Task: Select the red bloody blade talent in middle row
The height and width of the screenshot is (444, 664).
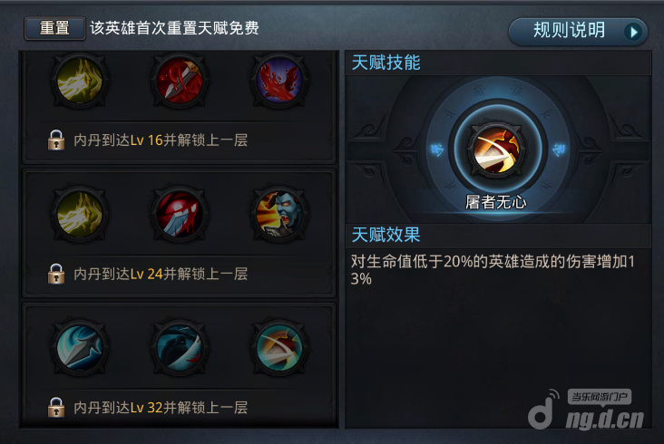Action: pyautogui.click(x=180, y=214)
